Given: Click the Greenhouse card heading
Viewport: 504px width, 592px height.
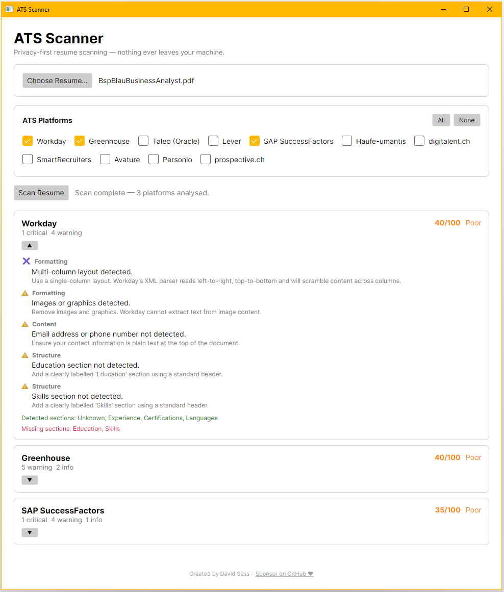Looking at the screenshot, I should coord(46,458).
